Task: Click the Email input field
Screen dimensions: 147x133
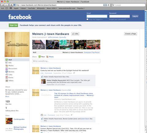Action: point(97,16)
